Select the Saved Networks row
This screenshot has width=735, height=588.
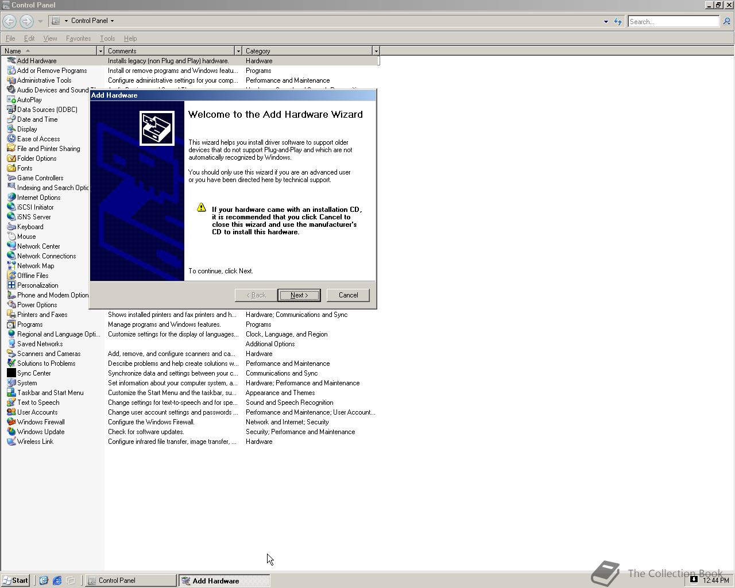[x=190, y=344]
